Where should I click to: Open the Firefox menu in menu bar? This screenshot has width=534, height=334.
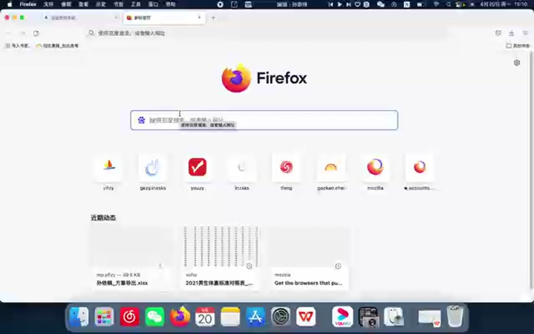tap(28, 5)
